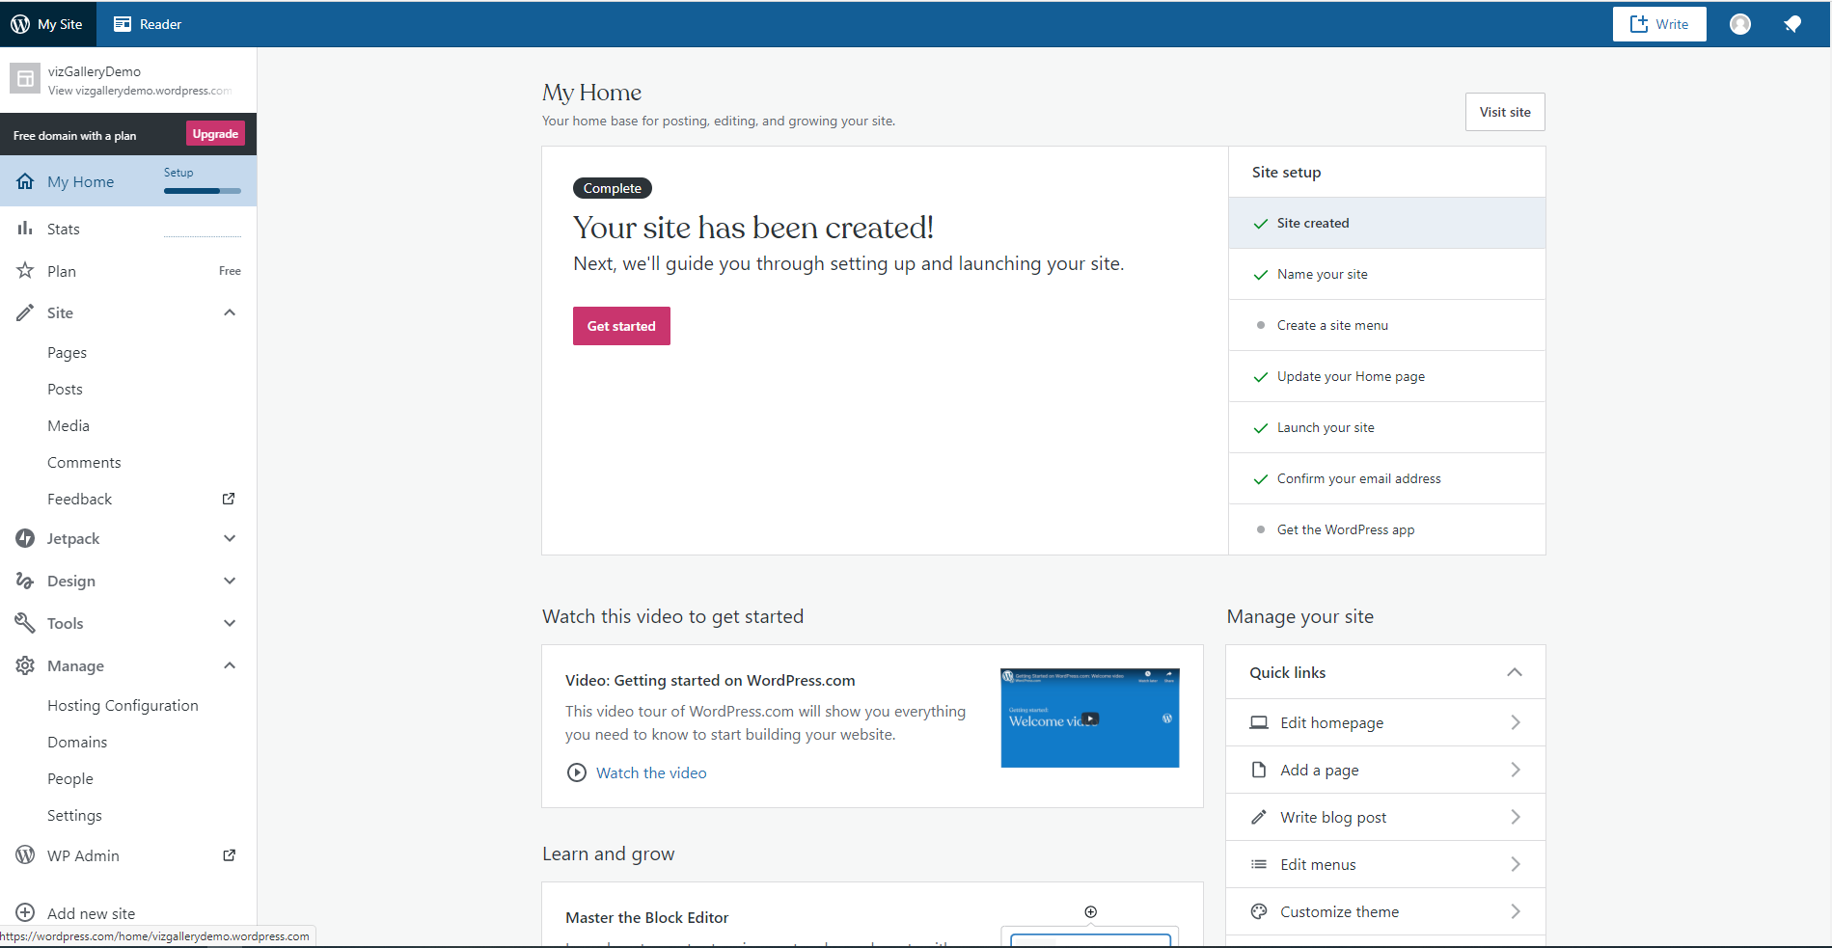Click the Feedback external link icon
This screenshot has height=948, width=1832.
pyautogui.click(x=229, y=499)
